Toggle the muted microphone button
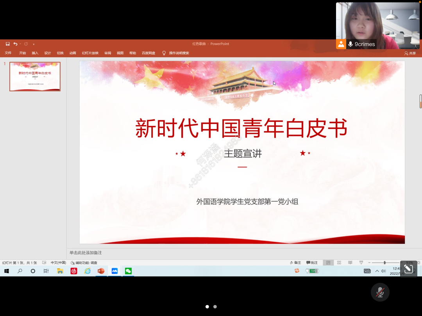This screenshot has width=422, height=316. point(380,292)
